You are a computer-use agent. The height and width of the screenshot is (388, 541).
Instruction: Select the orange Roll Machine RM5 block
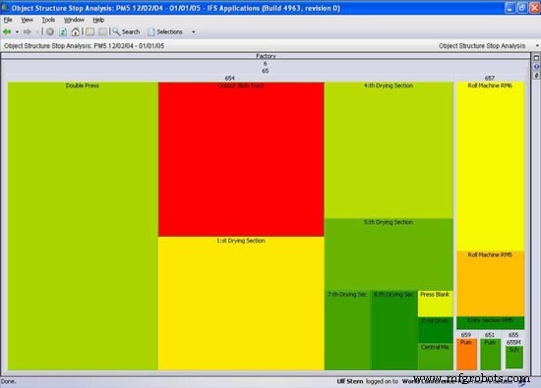[490, 284]
